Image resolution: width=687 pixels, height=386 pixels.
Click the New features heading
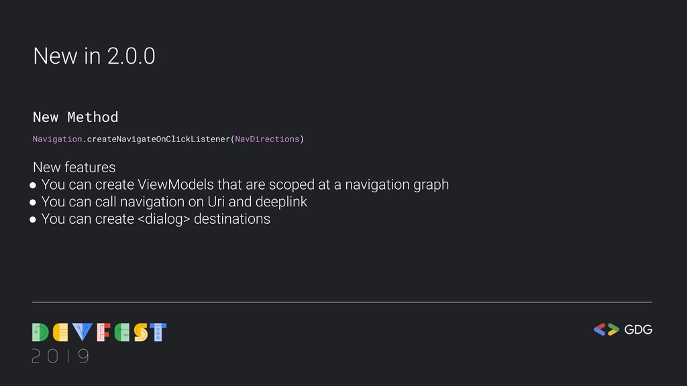click(x=74, y=167)
